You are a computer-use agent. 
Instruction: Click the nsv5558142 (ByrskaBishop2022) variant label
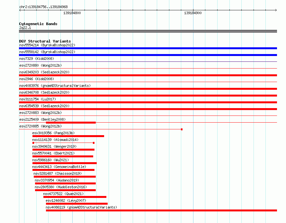pyautogui.click(x=47, y=52)
